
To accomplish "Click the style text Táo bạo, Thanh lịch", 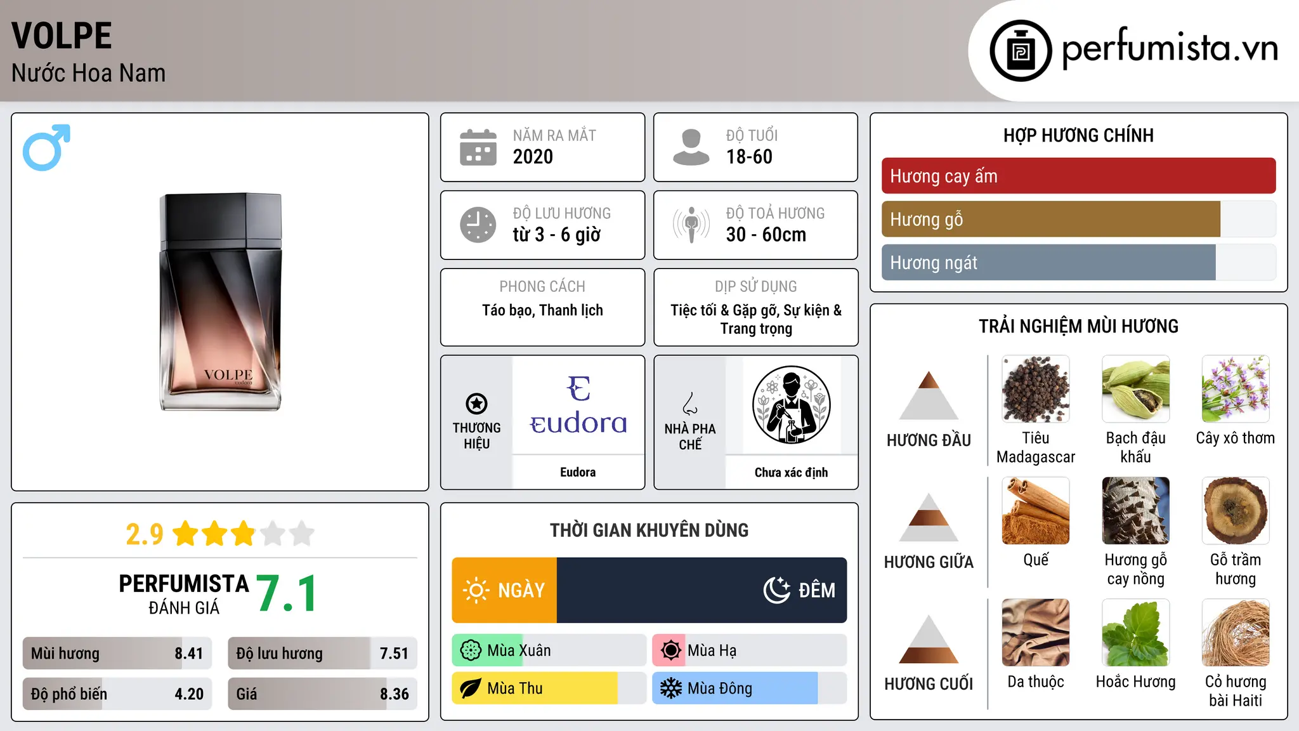I will tap(542, 310).
